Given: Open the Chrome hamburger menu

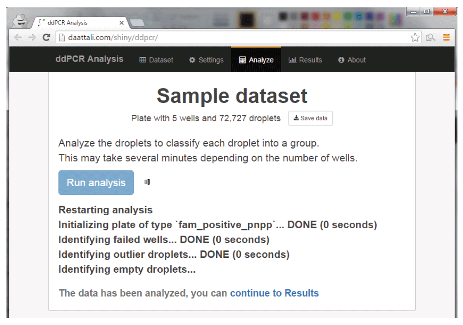Looking at the screenshot, I should (446, 38).
